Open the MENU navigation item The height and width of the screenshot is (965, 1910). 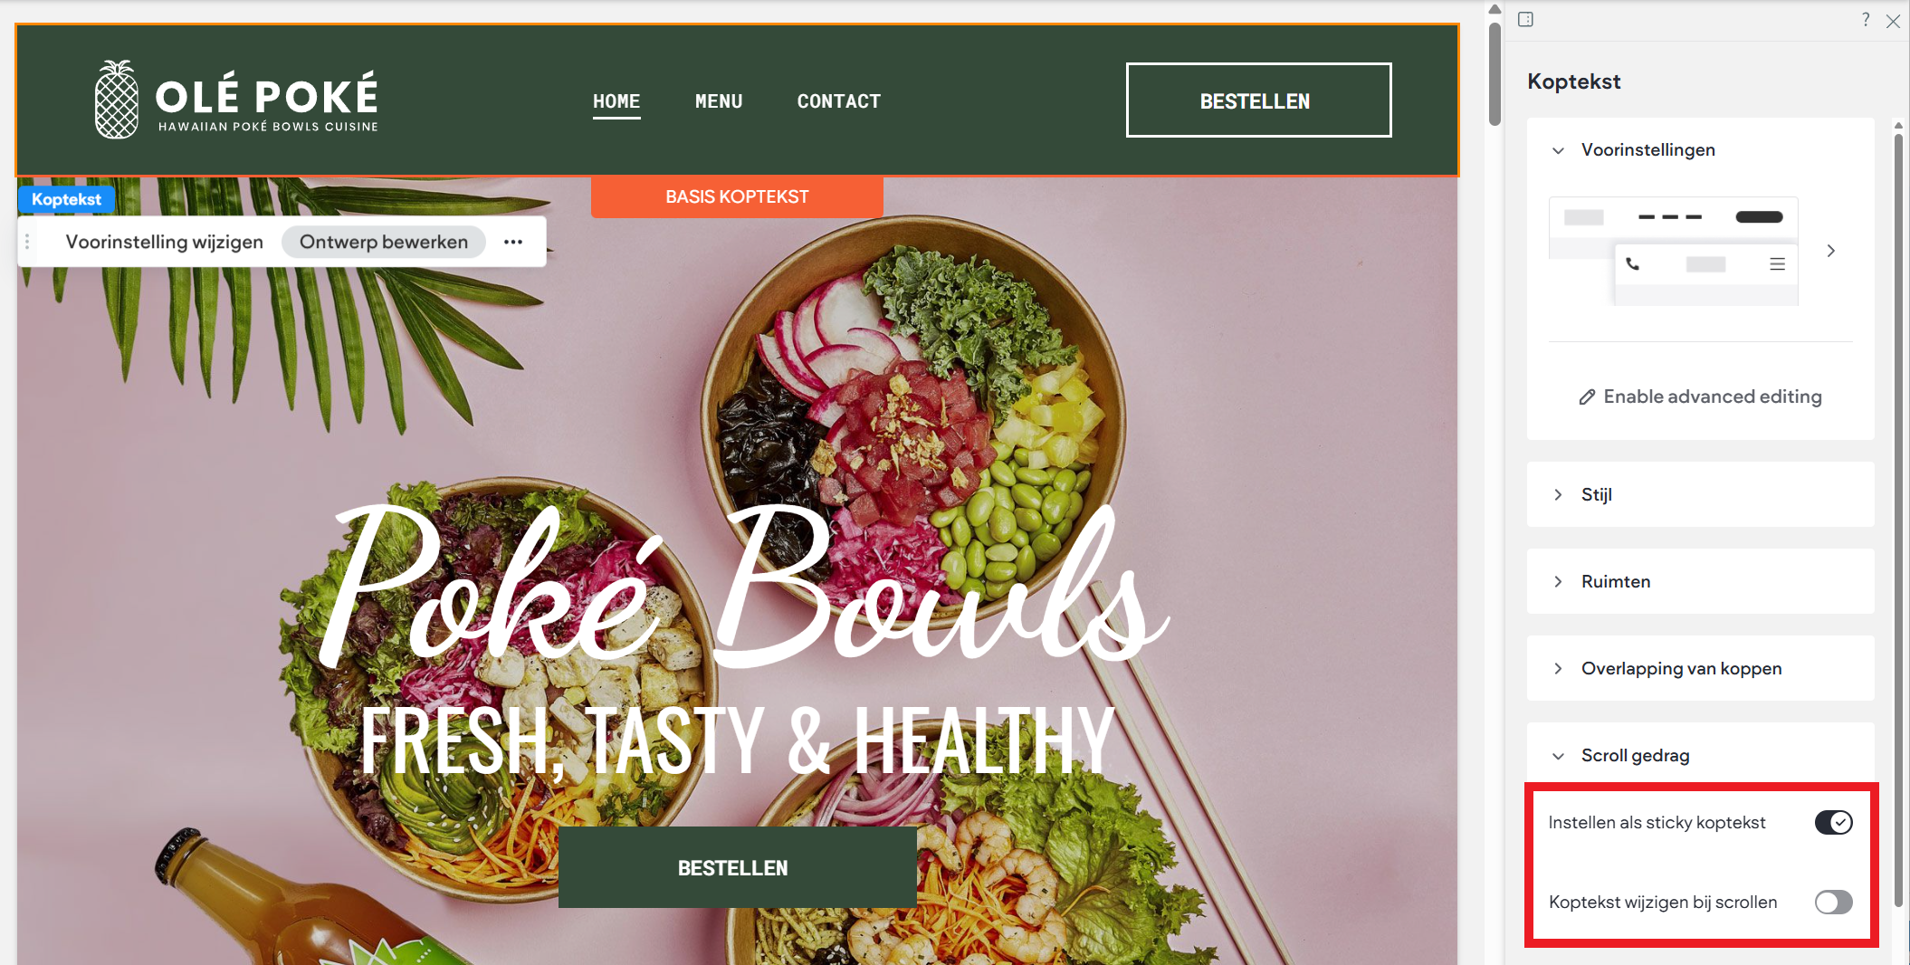pos(719,101)
